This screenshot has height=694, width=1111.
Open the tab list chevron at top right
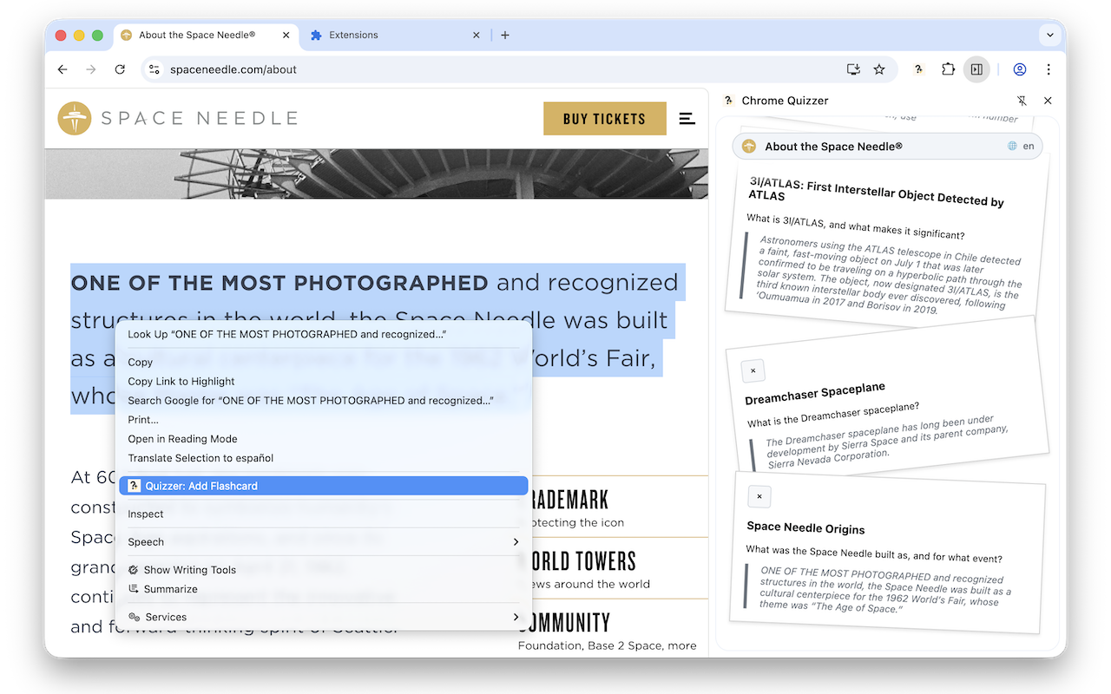pos(1049,35)
